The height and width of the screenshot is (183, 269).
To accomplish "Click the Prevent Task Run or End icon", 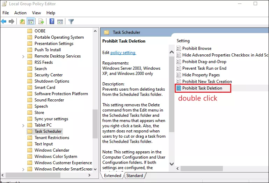I will 179,68.
